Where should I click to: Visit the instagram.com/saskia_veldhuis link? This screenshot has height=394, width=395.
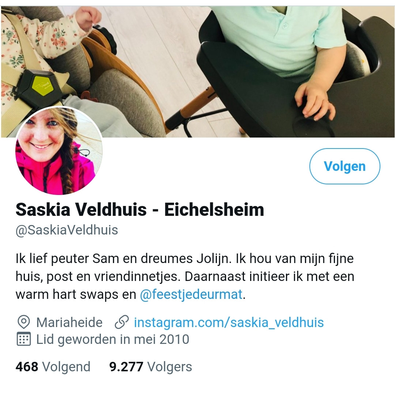pos(229,322)
